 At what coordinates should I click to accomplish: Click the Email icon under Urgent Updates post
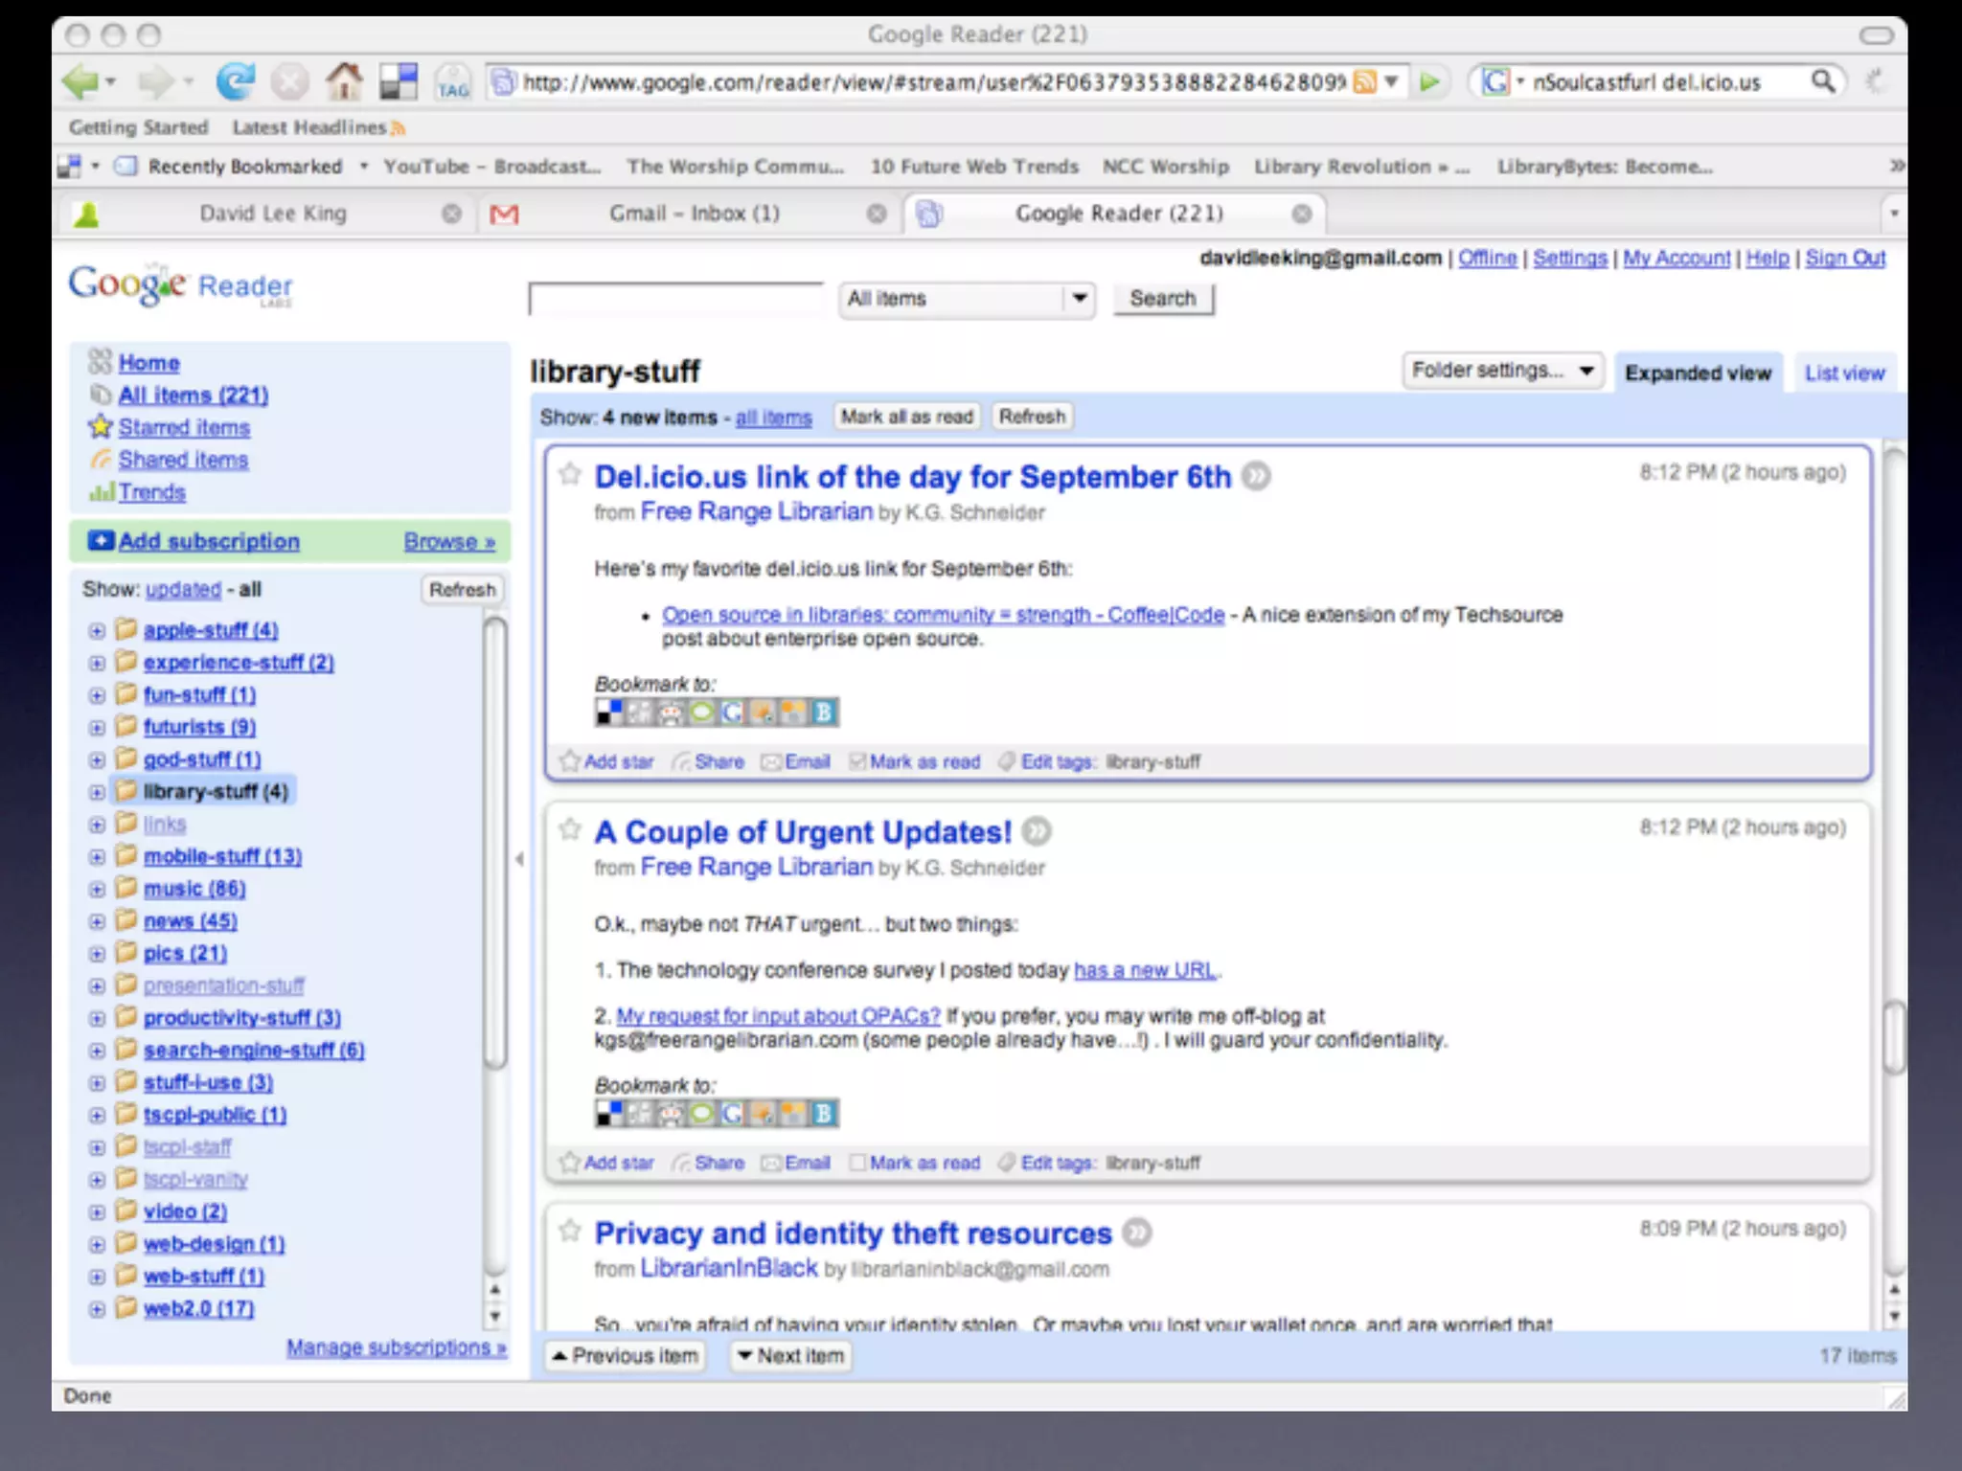click(x=771, y=1164)
